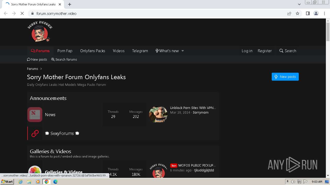
Task: Open the Announcements category heading
Action: [x=48, y=98]
